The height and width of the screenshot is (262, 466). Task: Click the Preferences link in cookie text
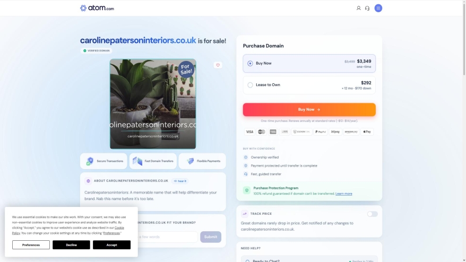[x=111, y=233]
